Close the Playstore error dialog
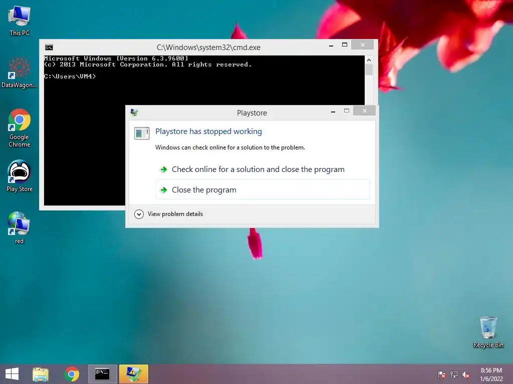Screen dimensions: 513x384 (365, 110)
